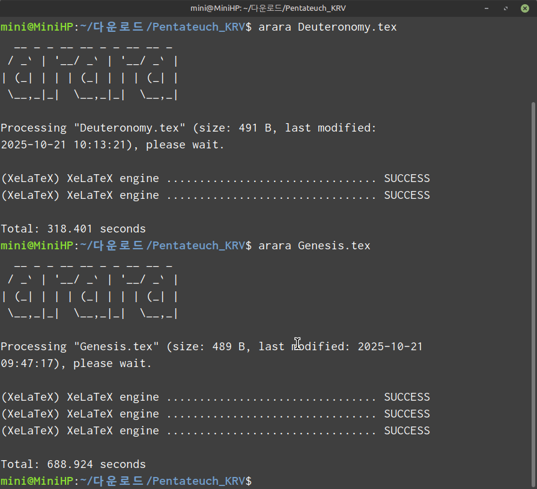The image size is (537, 489).
Task: Click the '2025-10-21 10:13:21), please wait.' line
Action: click(x=112, y=145)
